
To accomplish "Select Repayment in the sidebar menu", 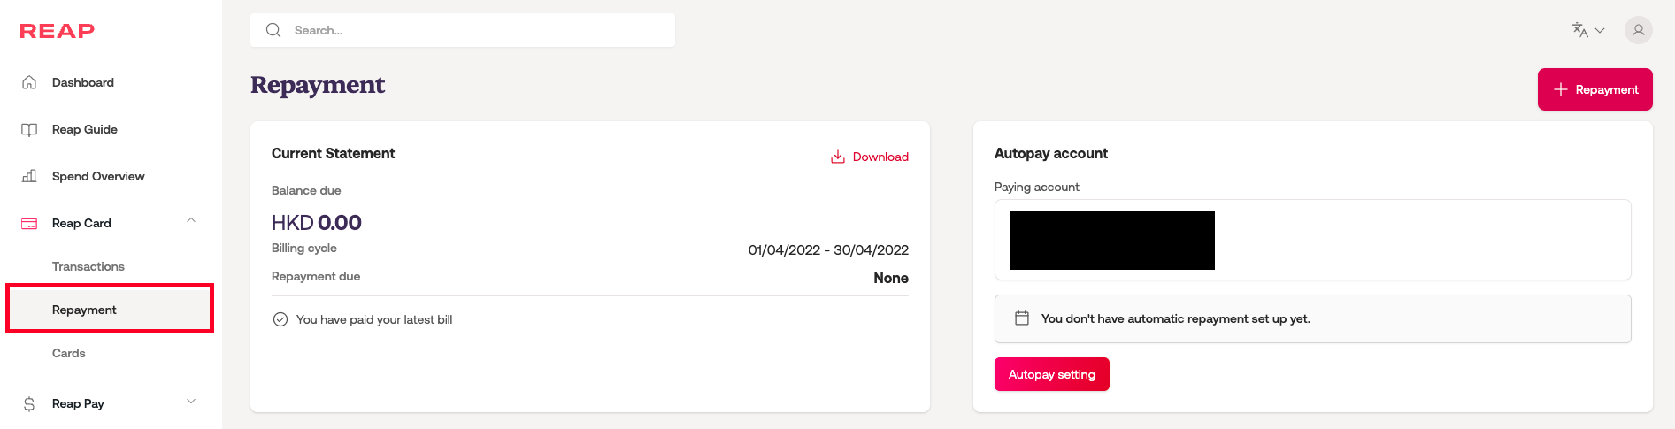I will click(85, 310).
